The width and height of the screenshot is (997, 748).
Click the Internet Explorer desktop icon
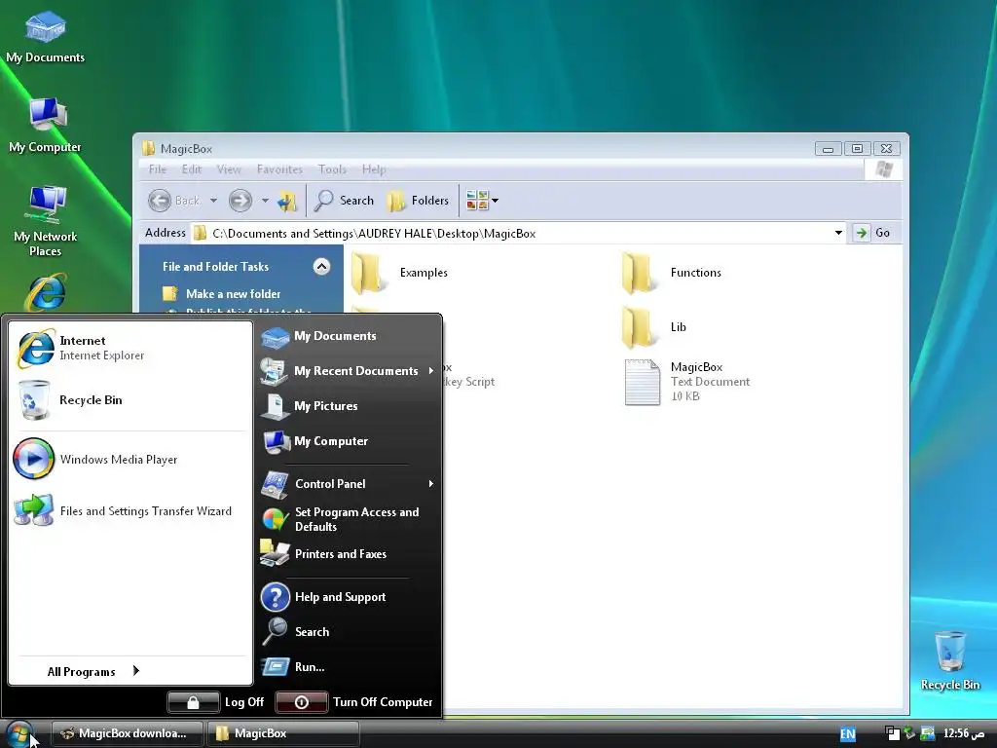click(45, 292)
